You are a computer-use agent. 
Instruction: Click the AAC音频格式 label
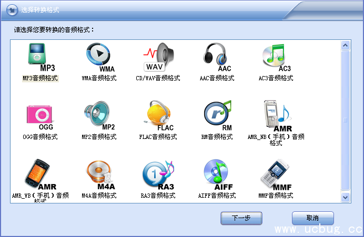(x=217, y=78)
